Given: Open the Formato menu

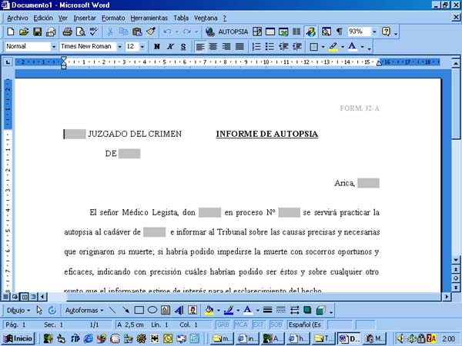Looking at the screenshot, I should [113, 17].
